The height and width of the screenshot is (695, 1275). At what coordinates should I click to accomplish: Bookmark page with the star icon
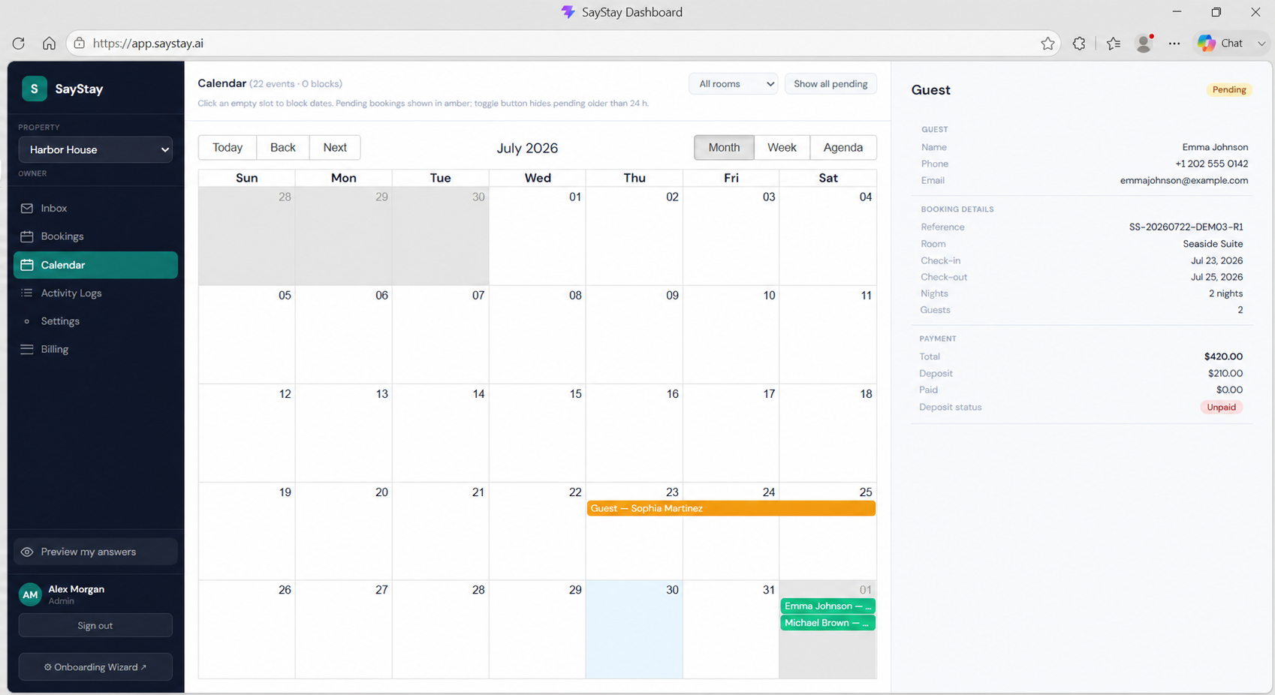[1047, 44]
